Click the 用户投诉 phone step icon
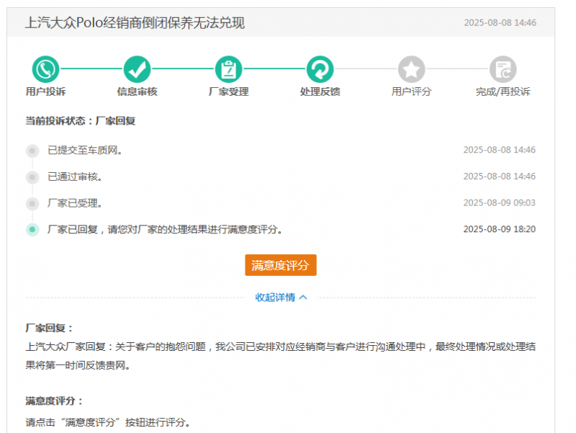 pos(45,69)
